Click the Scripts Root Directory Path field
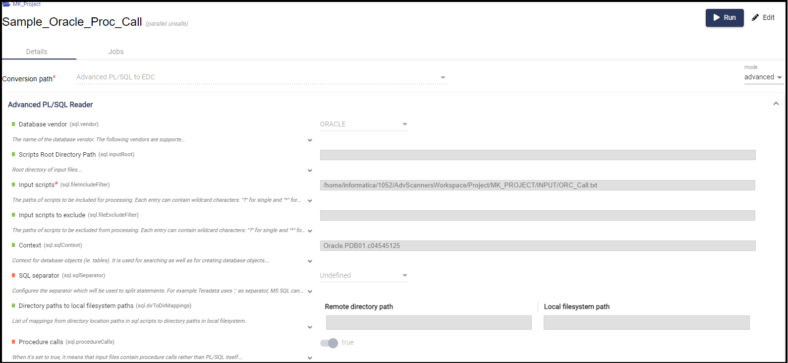788x363 pixels. (538, 155)
